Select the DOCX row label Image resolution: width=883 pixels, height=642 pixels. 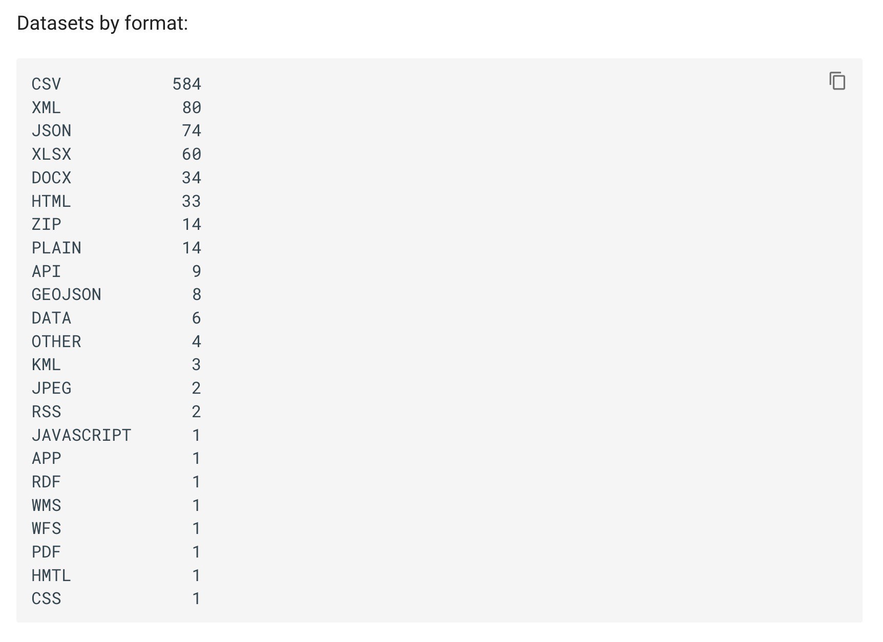51,178
